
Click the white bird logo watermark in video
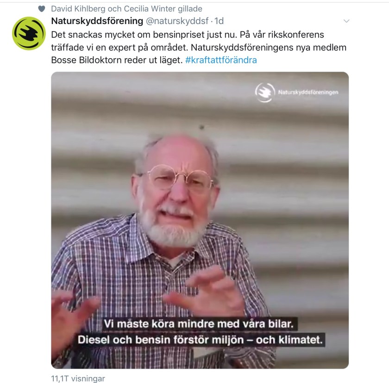(265, 92)
